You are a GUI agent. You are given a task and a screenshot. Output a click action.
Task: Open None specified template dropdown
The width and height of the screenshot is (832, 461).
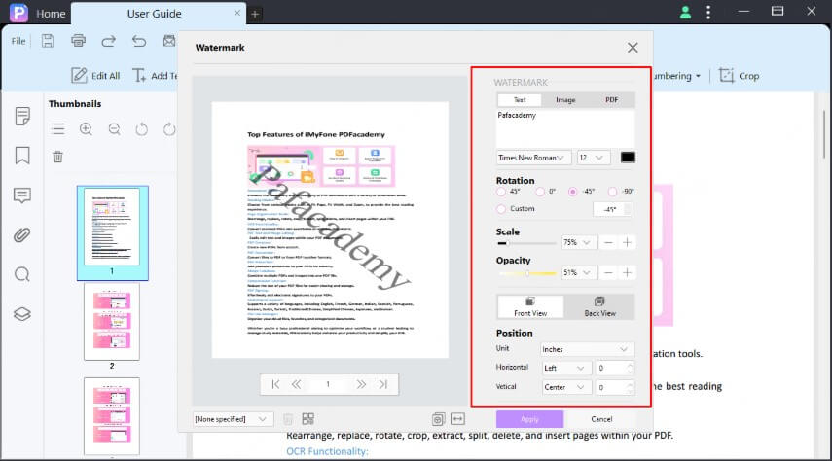click(233, 419)
